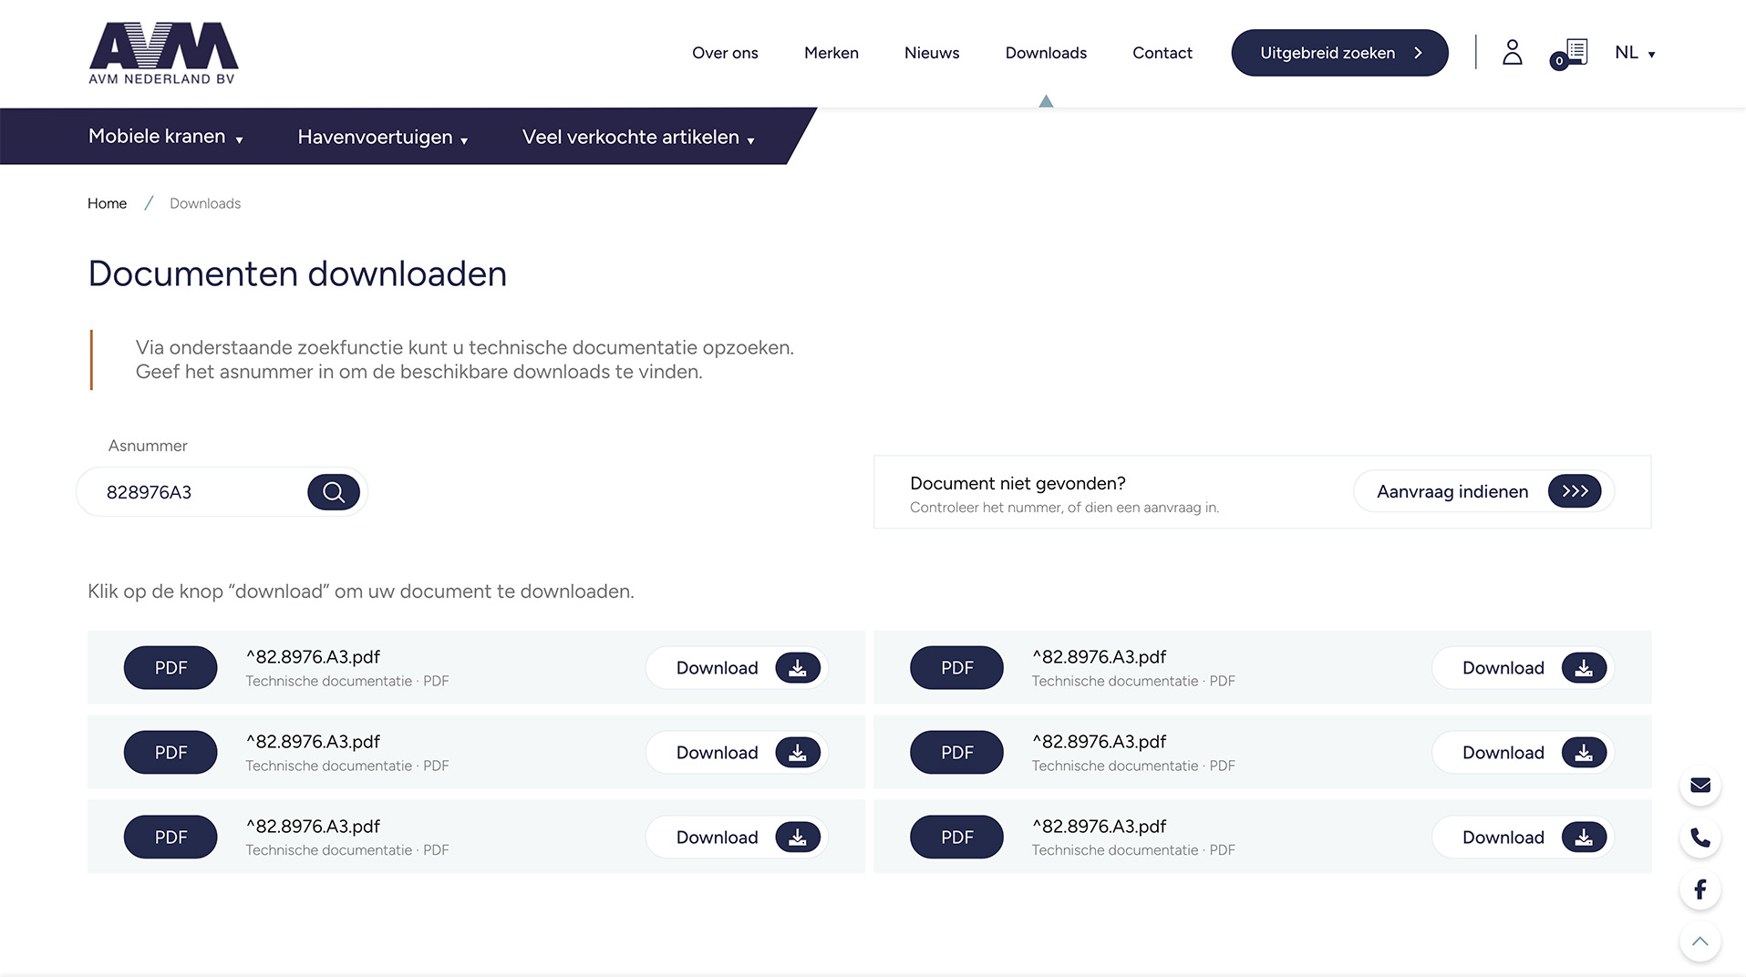Click the phone floating icon
This screenshot has width=1746, height=977.
coord(1700,838)
